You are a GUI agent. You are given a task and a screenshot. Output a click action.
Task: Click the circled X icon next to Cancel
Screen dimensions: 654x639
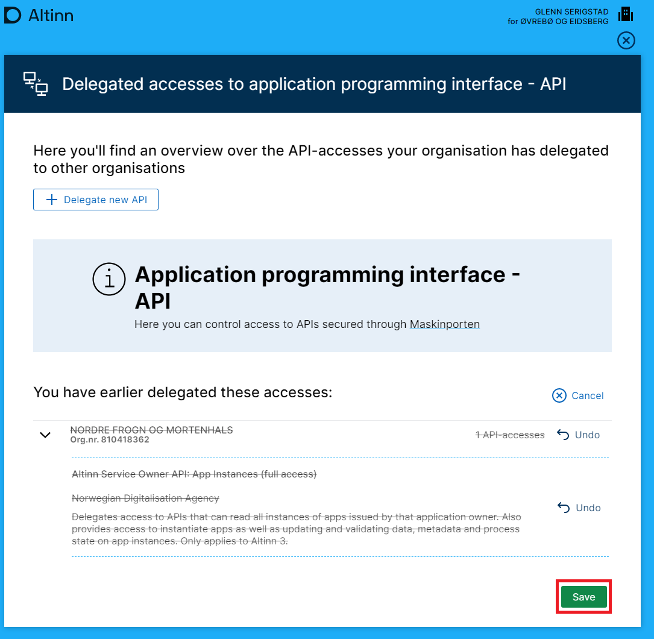559,395
